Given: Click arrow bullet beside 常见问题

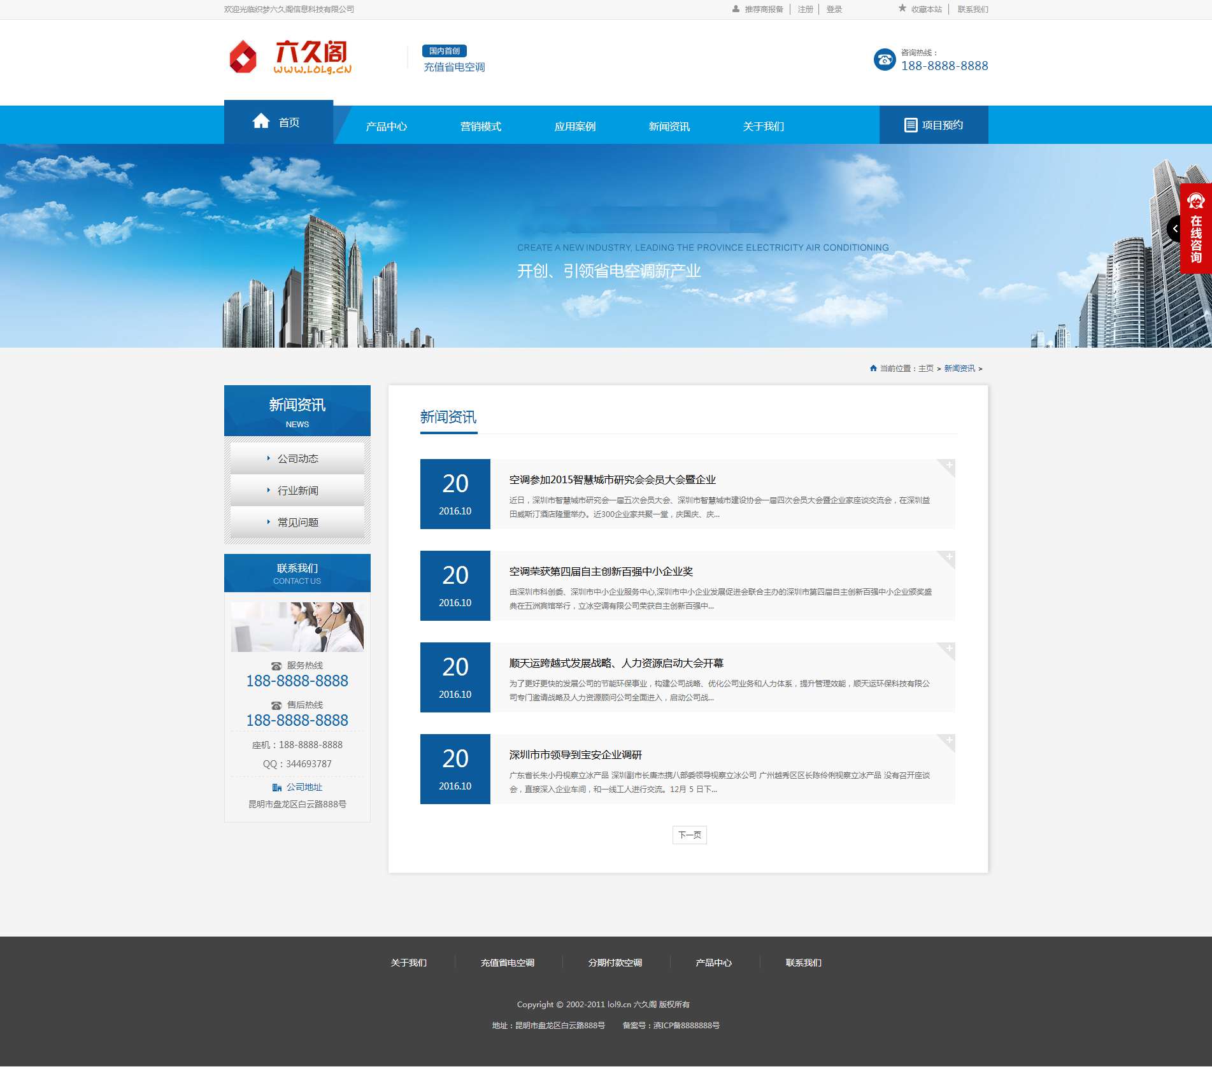Looking at the screenshot, I should click(269, 521).
